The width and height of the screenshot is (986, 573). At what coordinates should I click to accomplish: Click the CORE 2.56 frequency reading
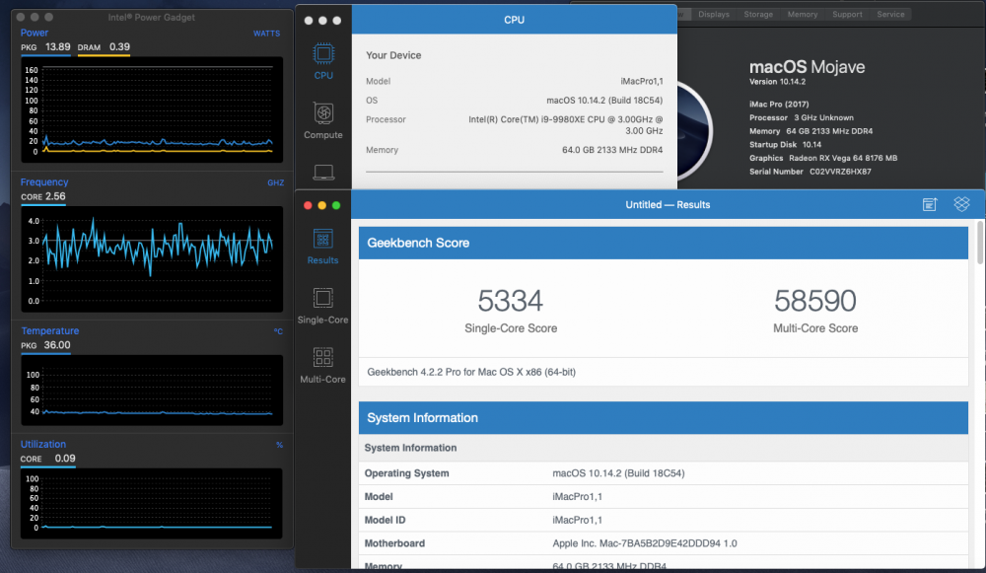pyautogui.click(x=42, y=196)
